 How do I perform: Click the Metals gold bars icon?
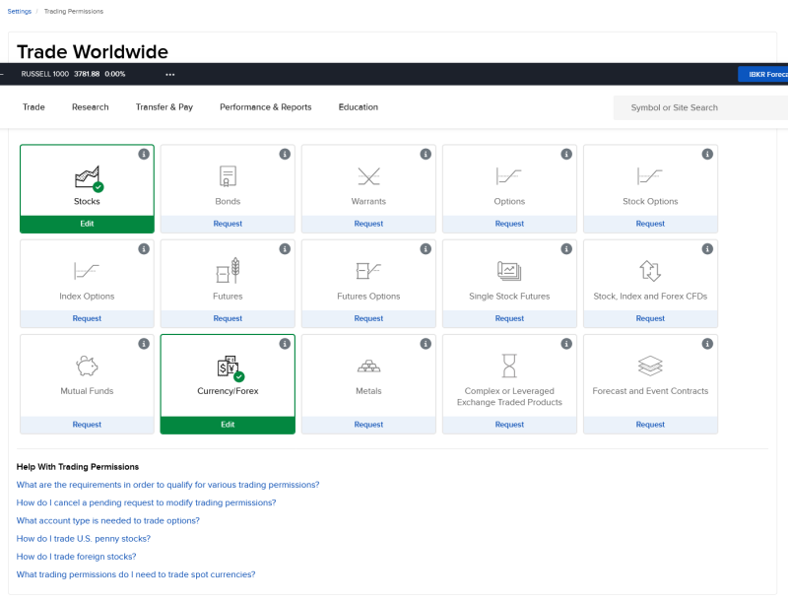(x=368, y=366)
